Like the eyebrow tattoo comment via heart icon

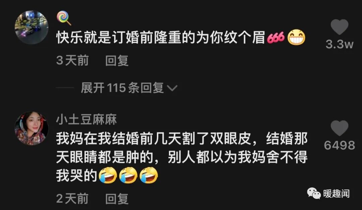(339, 27)
